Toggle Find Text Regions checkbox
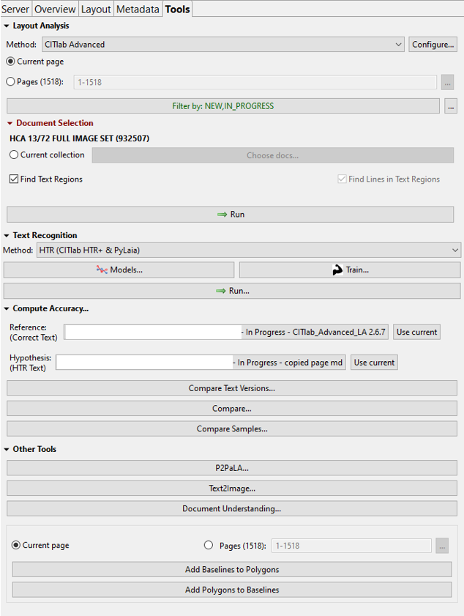Viewport: 464px width, 616px height. click(14, 179)
